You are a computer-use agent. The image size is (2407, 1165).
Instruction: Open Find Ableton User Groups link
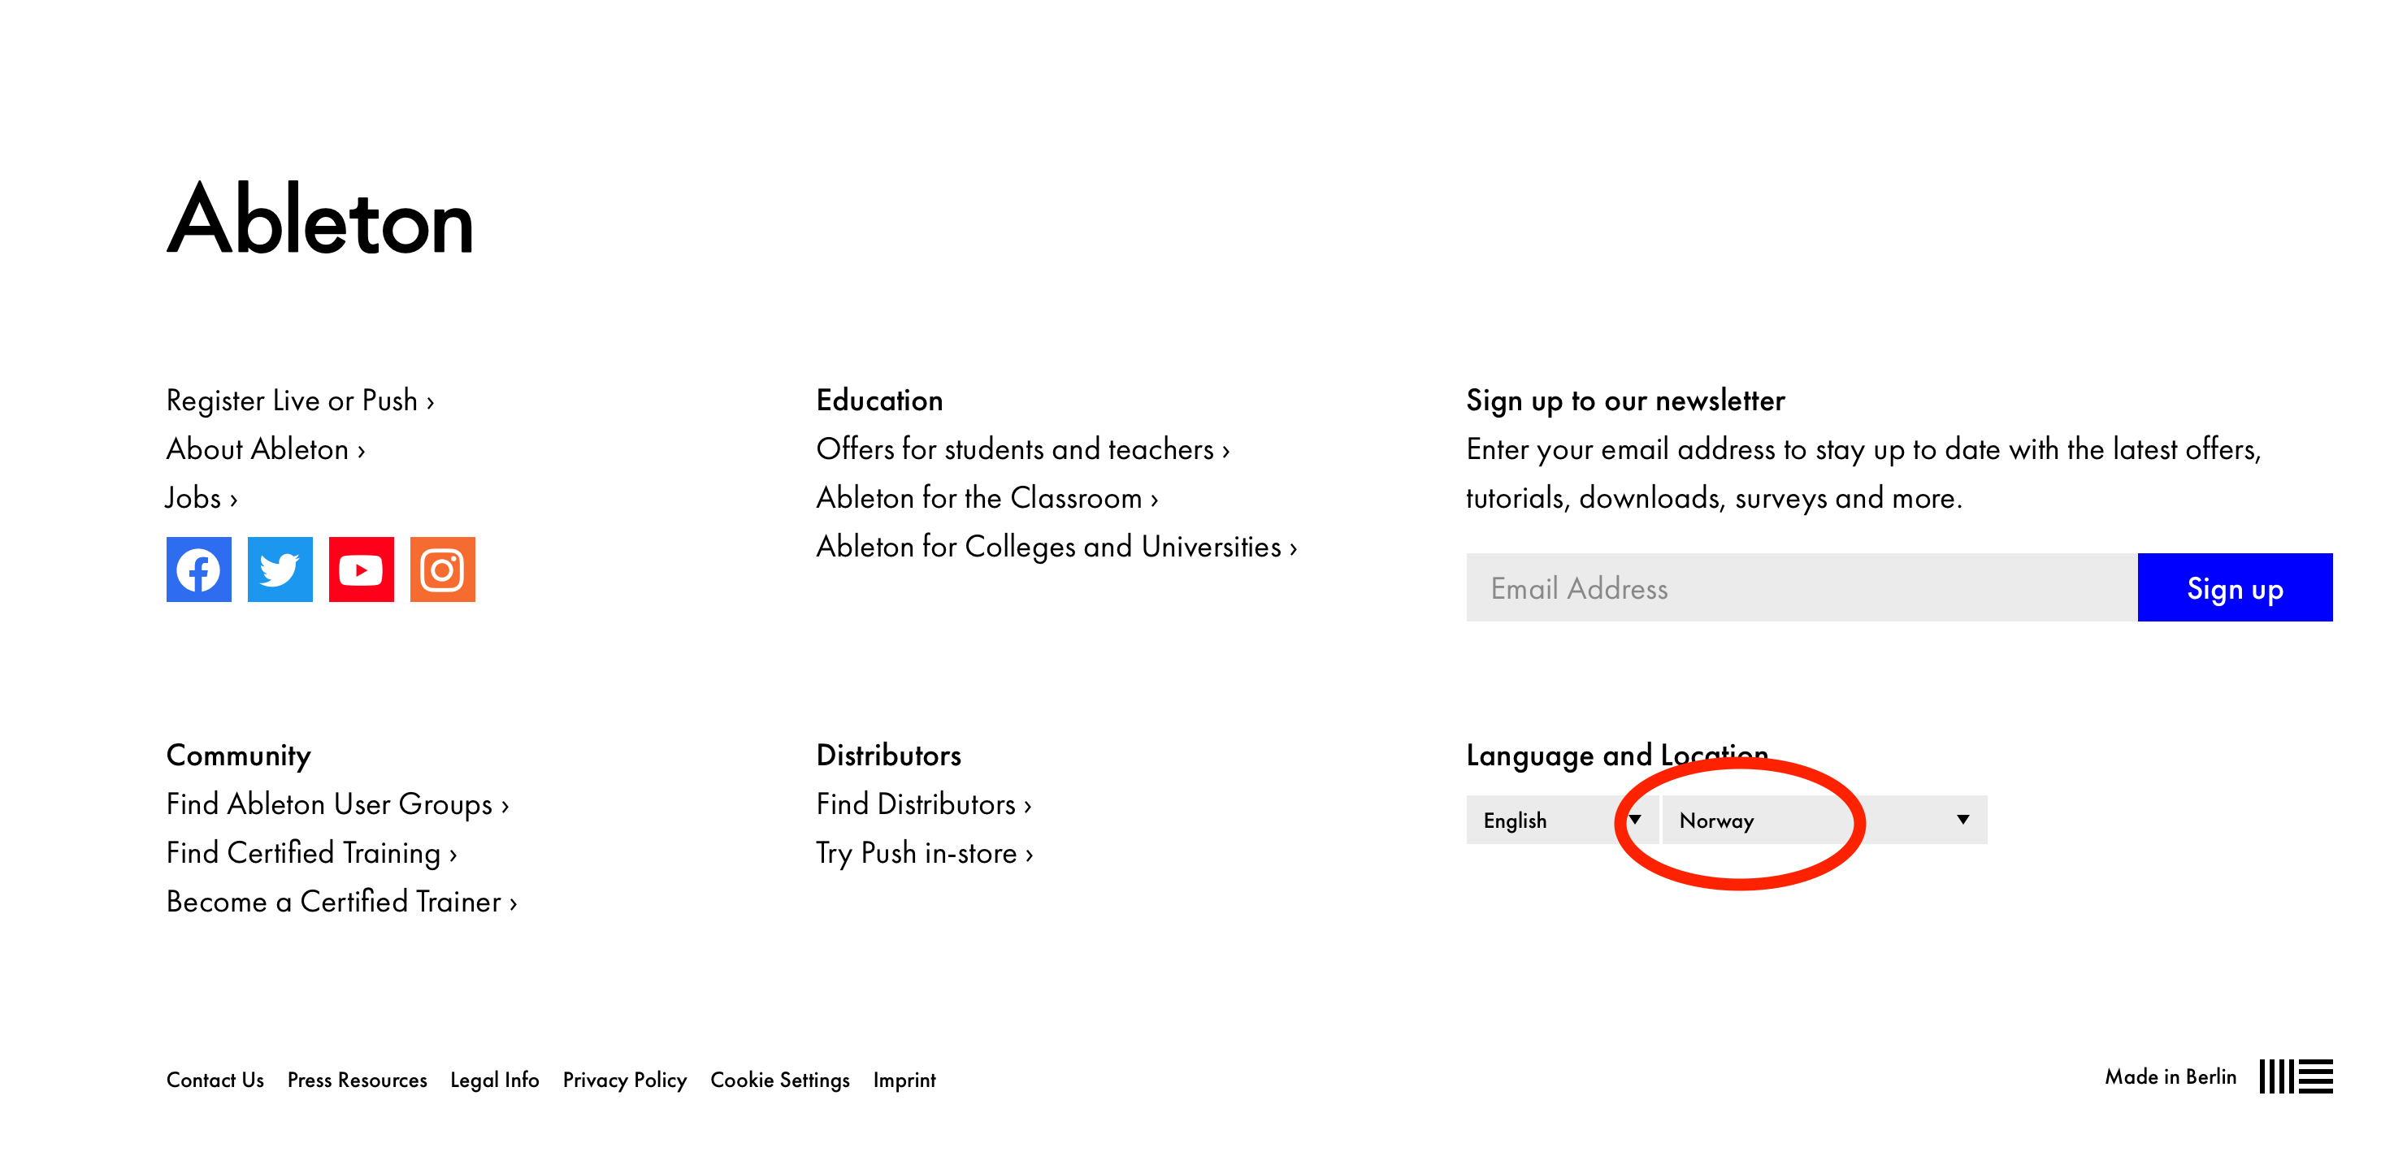[x=337, y=803]
